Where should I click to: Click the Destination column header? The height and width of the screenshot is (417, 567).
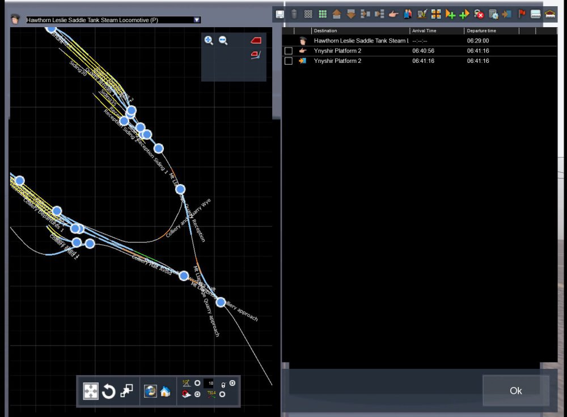[x=359, y=31]
